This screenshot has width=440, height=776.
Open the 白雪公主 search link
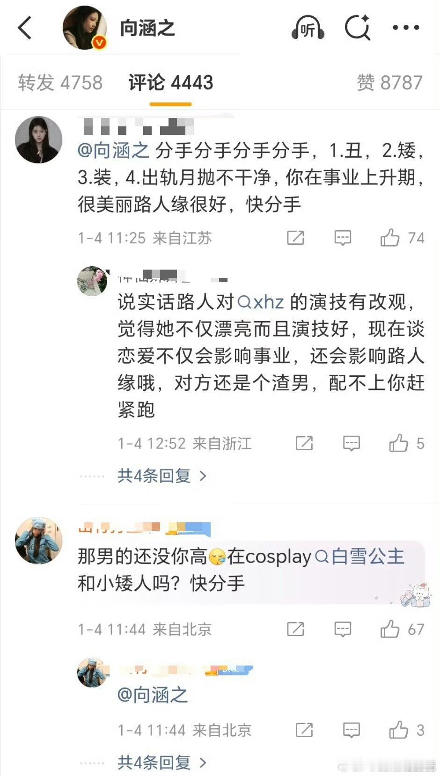(360, 557)
